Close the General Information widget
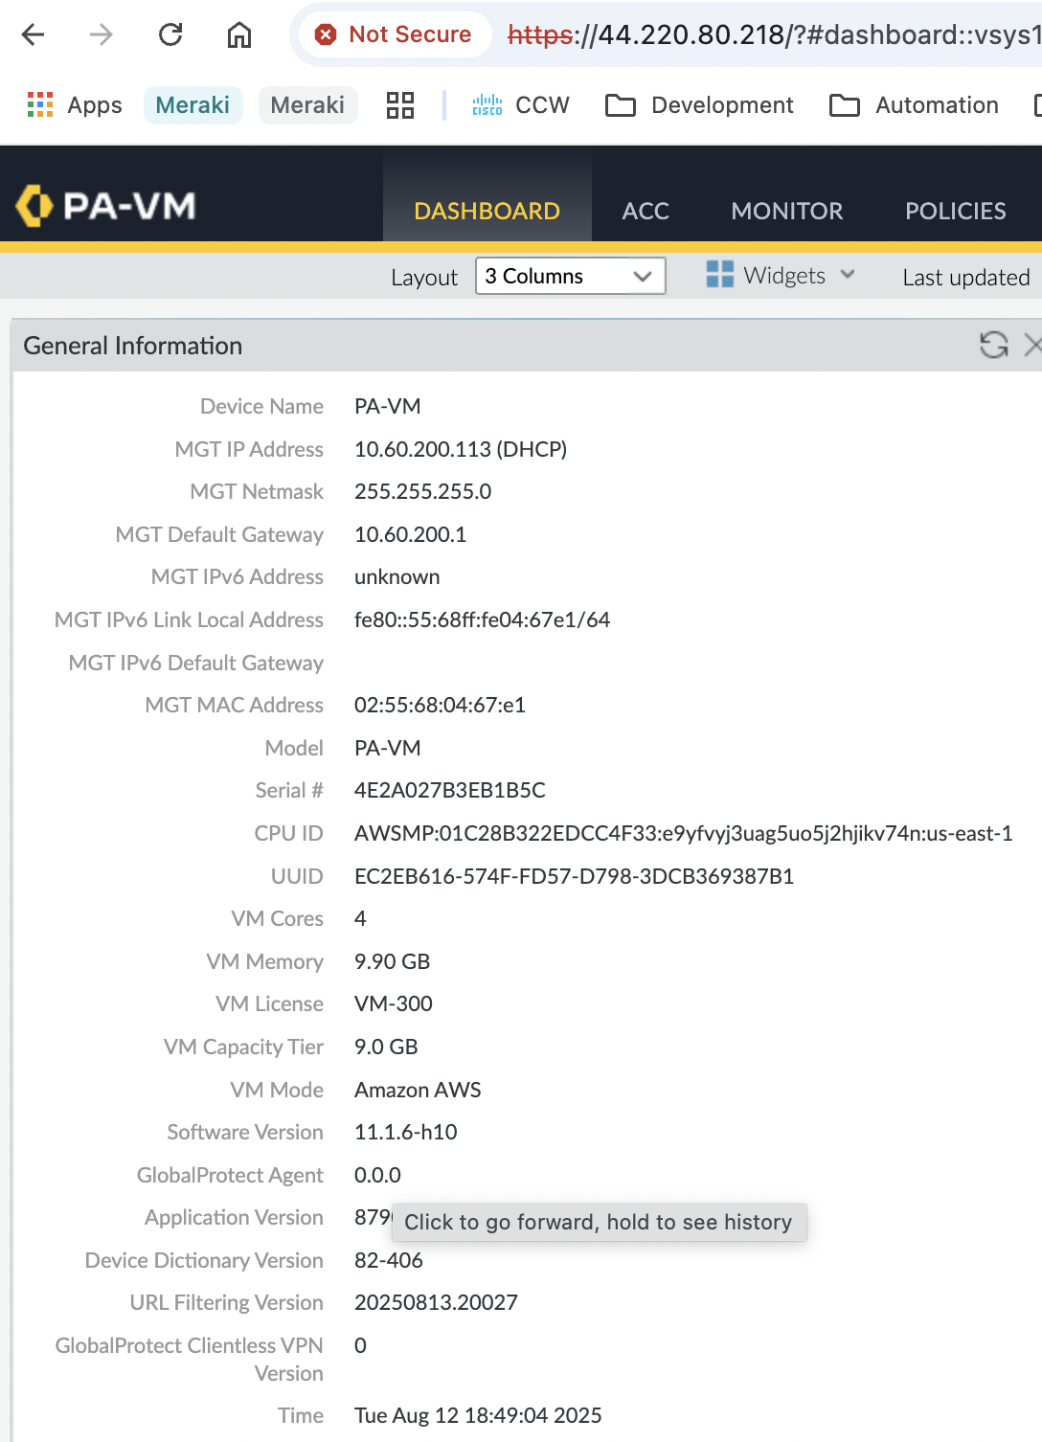The height and width of the screenshot is (1442, 1042). click(x=1032, y=345)
